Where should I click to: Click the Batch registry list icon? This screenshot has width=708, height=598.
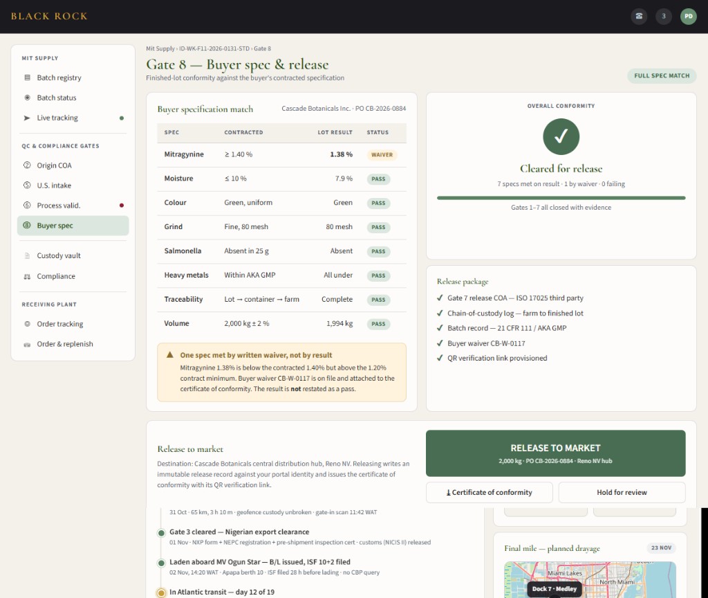pos(27,78)
